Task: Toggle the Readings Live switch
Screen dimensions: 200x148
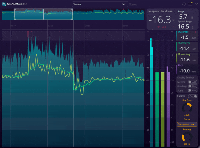Action: pyautogui.click(x=192, y=86)
